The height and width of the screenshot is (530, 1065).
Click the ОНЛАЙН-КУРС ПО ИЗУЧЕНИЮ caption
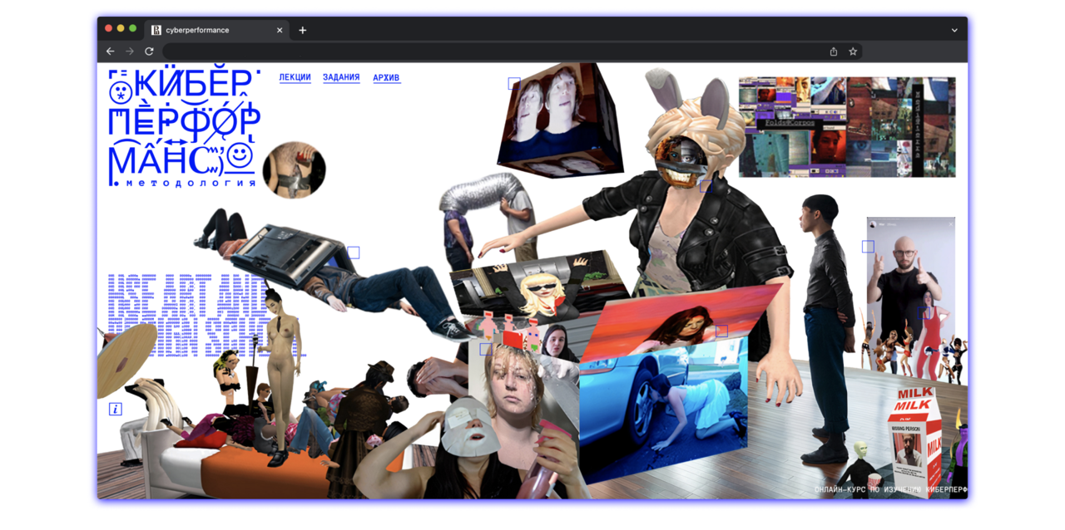coord(890,490)
